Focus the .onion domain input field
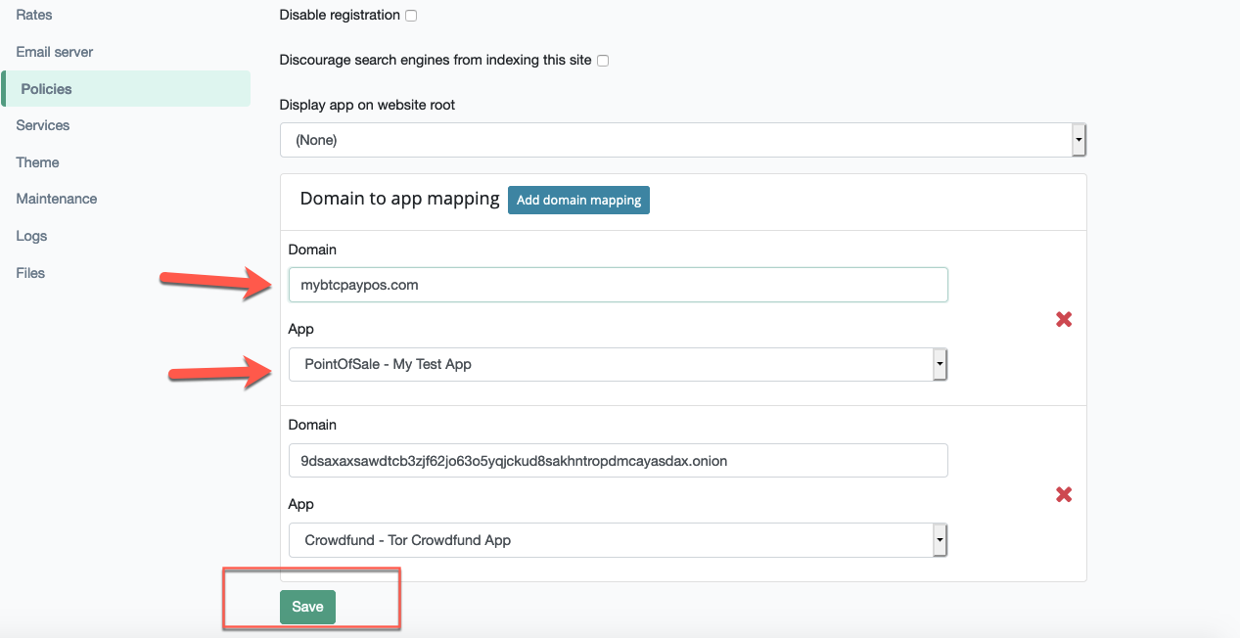The image size is (1240, 638). click(x=618, y=460)
